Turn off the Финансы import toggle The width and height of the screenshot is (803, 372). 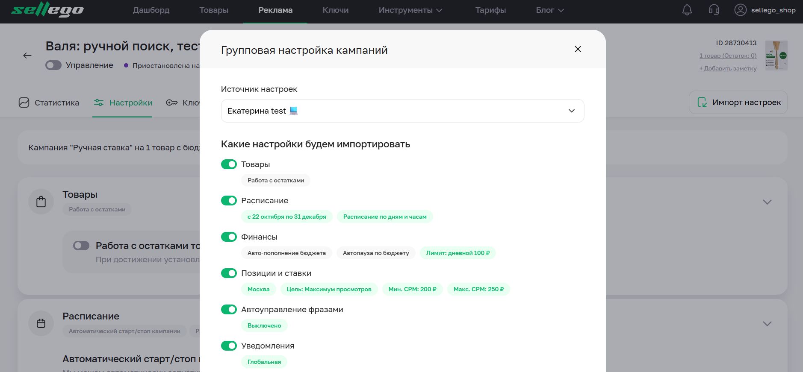[229, 237]
